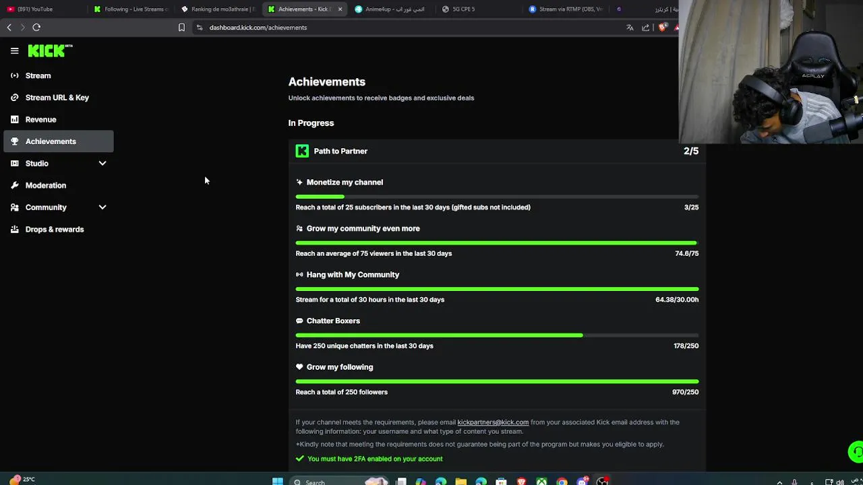Switch to Following - Live Streams tab
The height and width of the screenshot is (485, 863).
(x=131, y=9)
